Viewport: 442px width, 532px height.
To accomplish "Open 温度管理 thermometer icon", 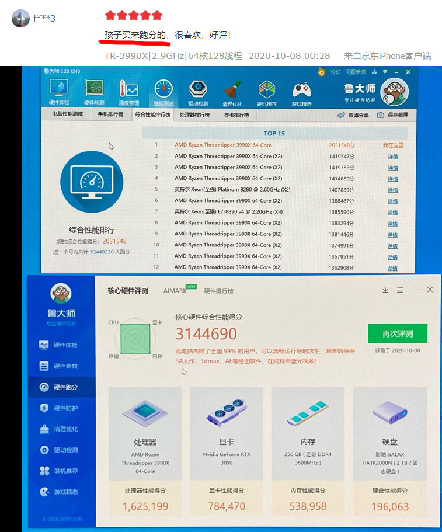I will coord(128,93).
